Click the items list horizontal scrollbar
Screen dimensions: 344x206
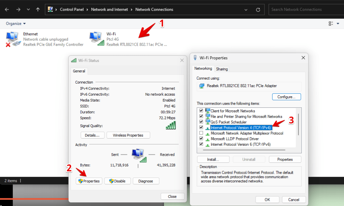tap(244, 150)
